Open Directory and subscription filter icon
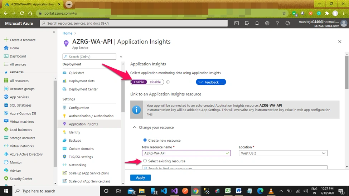This screenshot has width=349, height=196. 247,23
